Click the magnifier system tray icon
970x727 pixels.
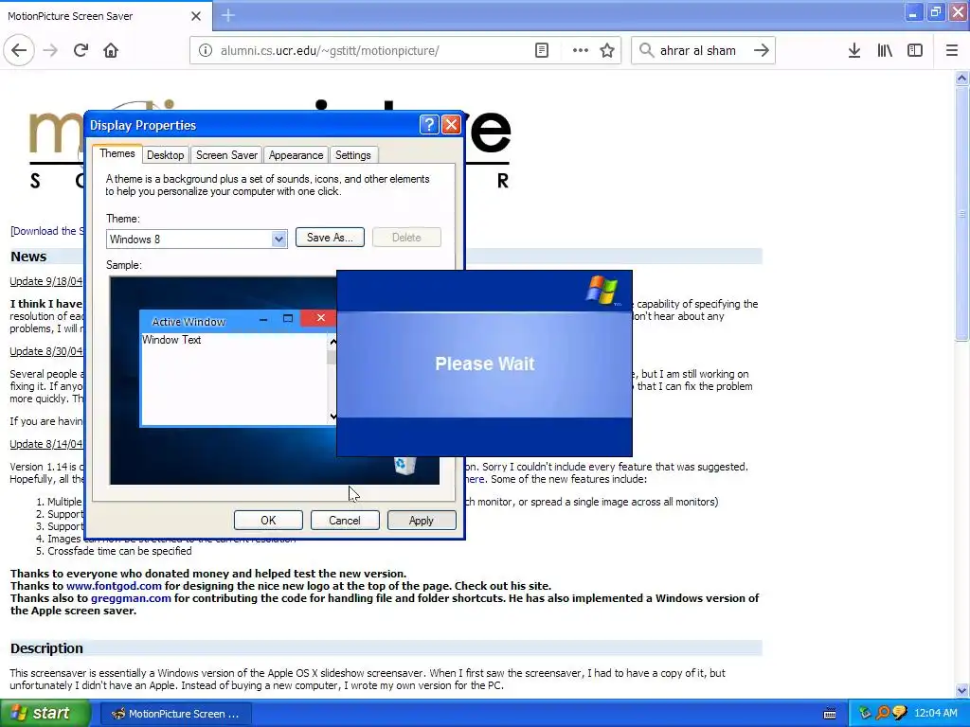tap(882, 714)
